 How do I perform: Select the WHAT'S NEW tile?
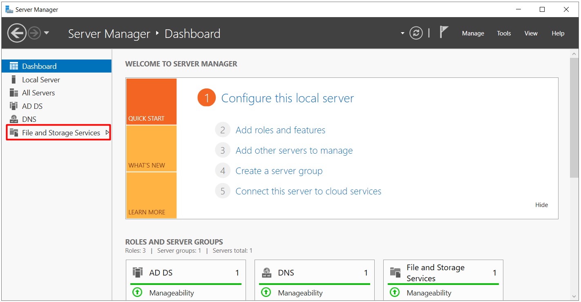(x=151, y=148)
